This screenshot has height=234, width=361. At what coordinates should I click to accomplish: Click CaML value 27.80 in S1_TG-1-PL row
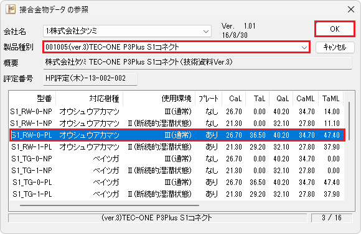click(307, 194)
